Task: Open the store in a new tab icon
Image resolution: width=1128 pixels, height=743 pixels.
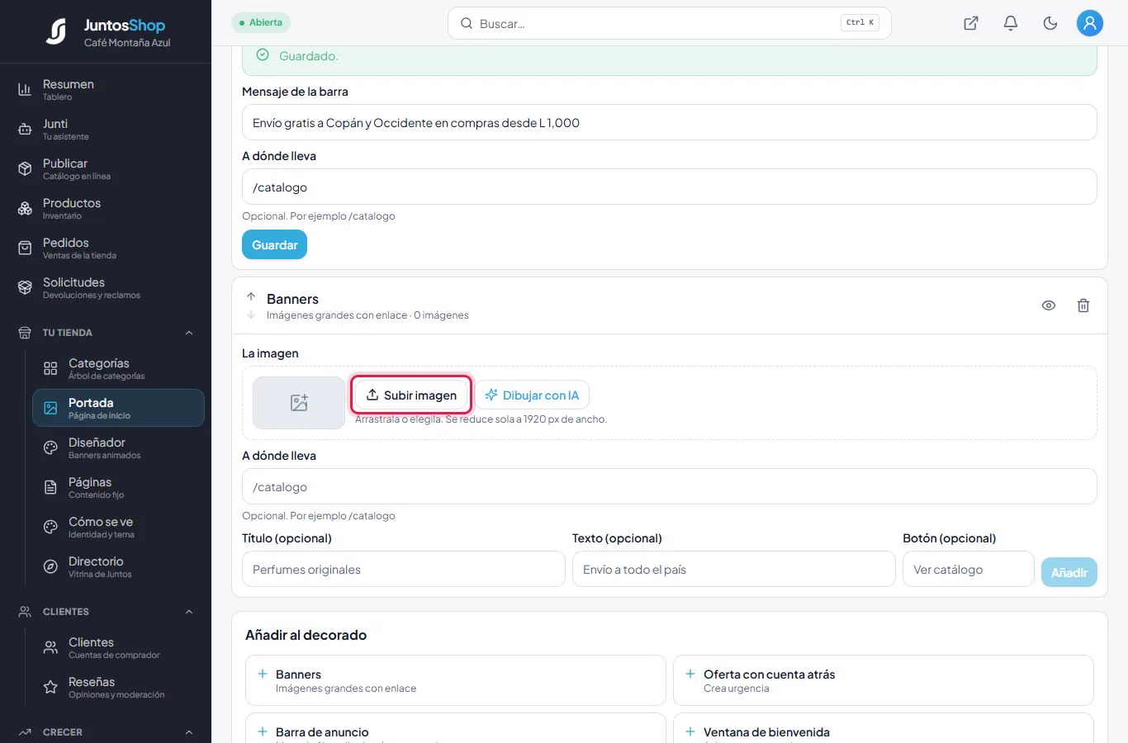Action: click(971, 23)
